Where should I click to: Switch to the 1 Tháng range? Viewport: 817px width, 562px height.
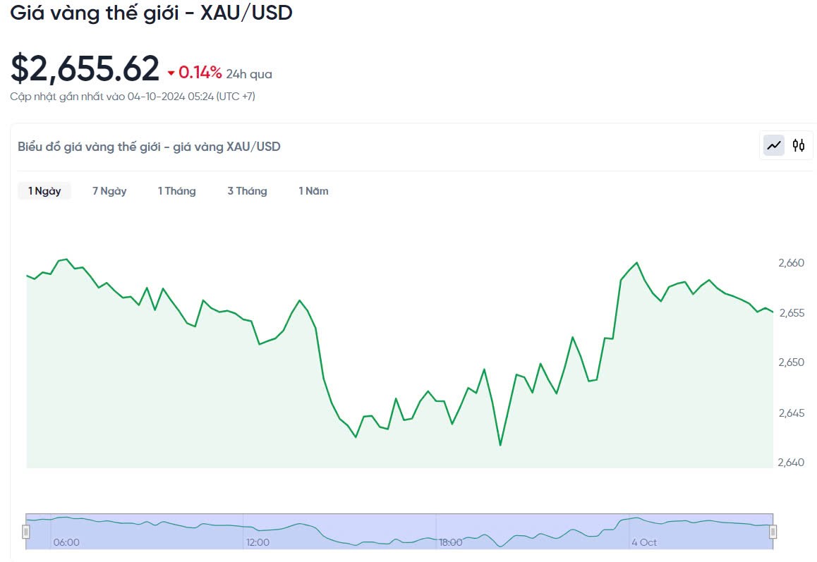(176, 191)
